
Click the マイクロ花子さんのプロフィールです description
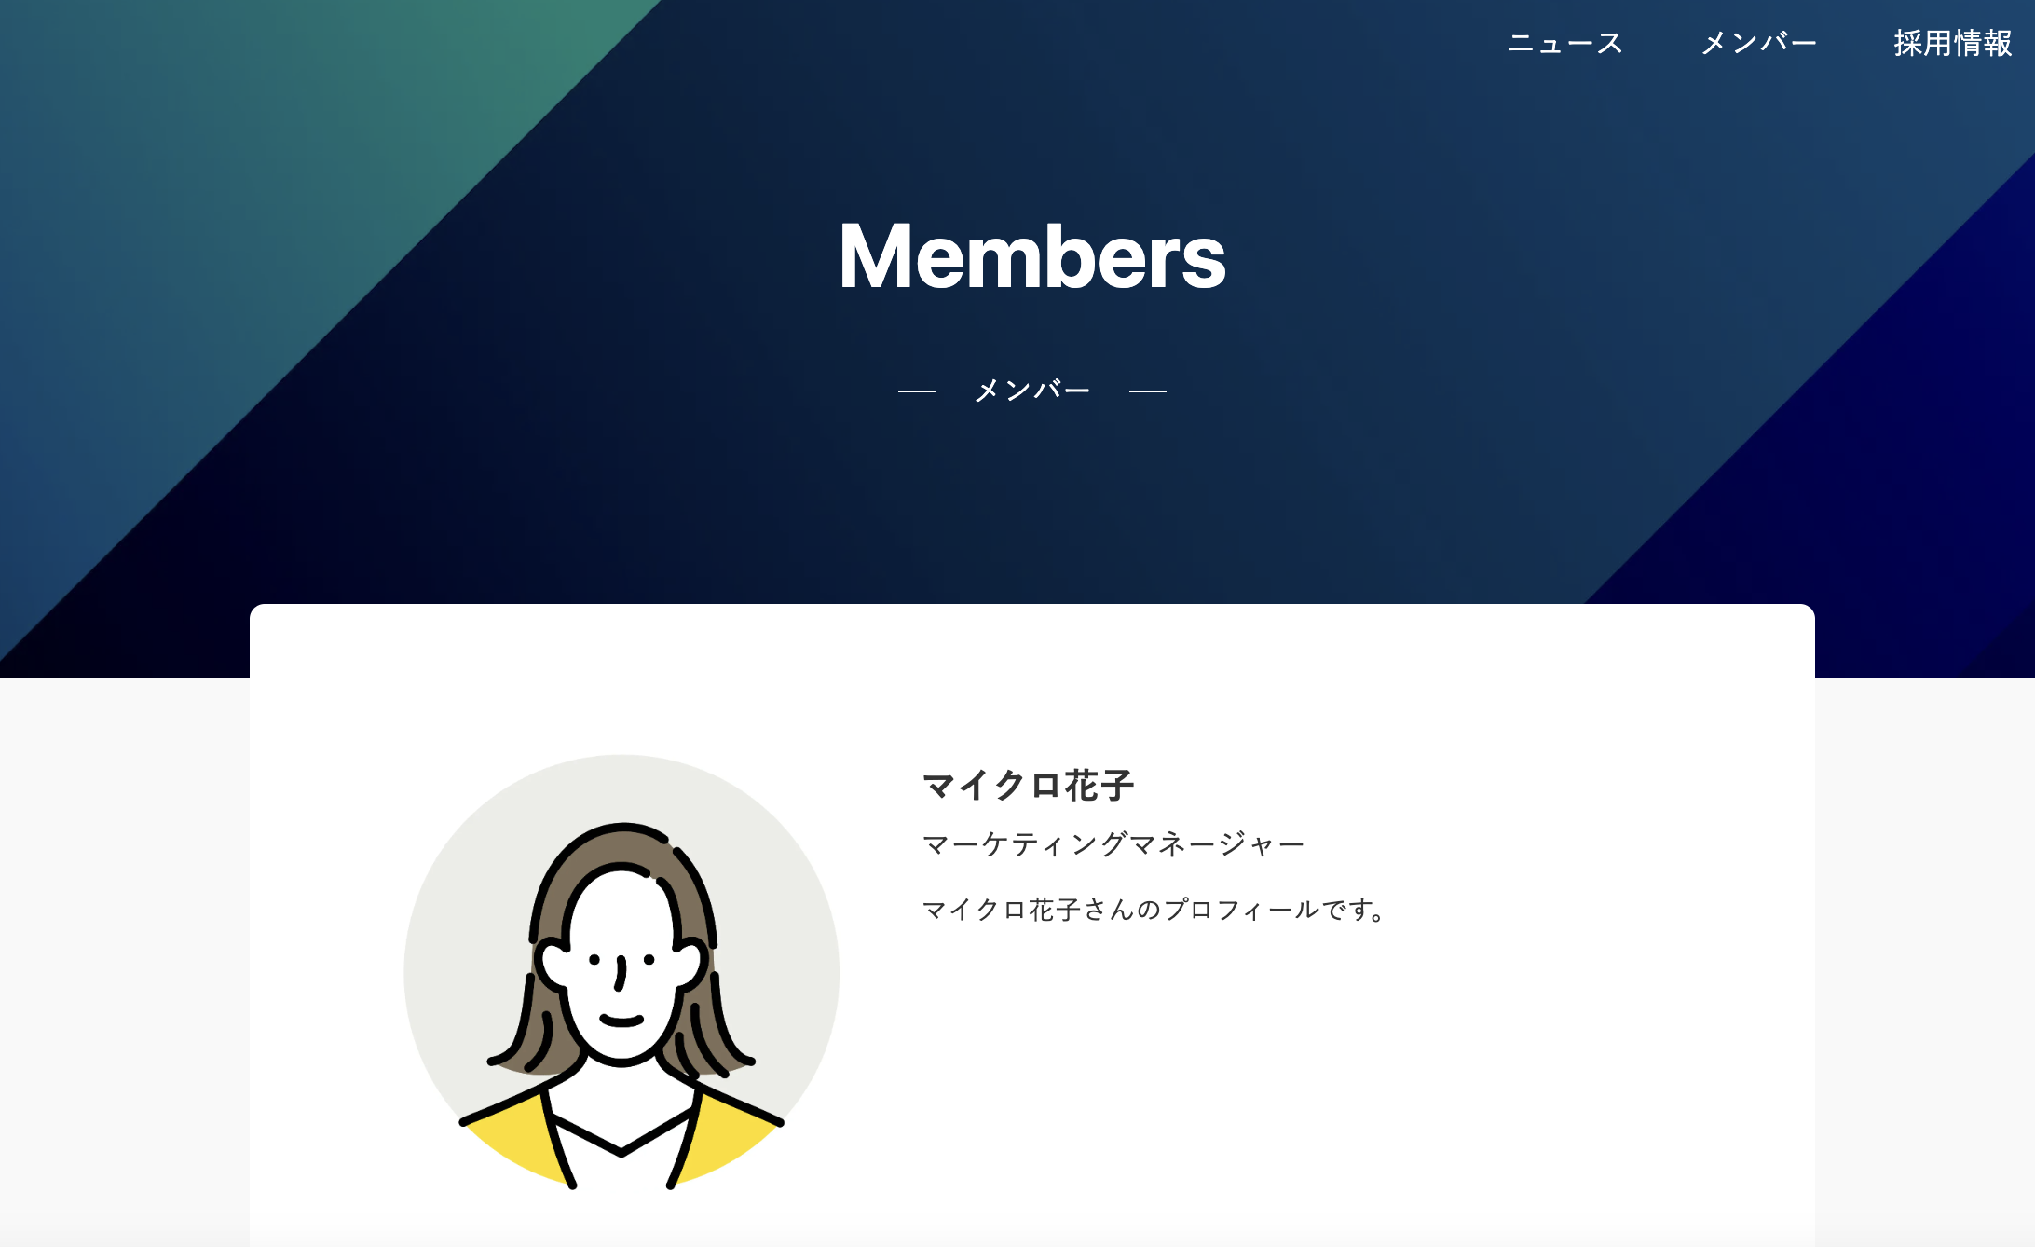coord(1154,910)
